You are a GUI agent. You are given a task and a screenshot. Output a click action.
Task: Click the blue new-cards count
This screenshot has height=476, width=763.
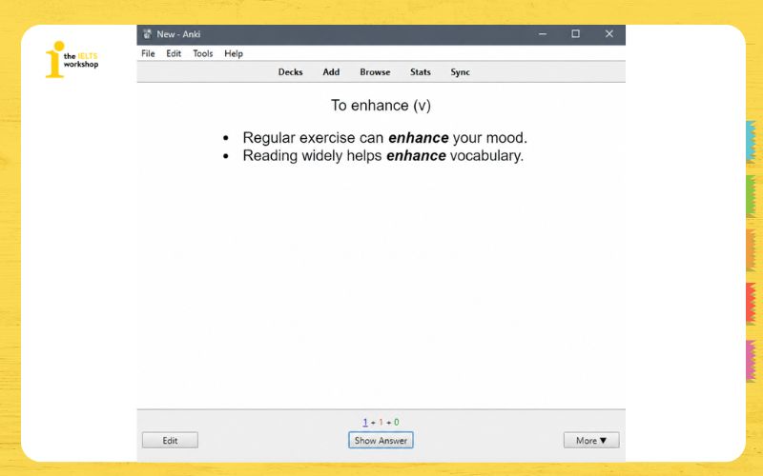tap(365, 422)
